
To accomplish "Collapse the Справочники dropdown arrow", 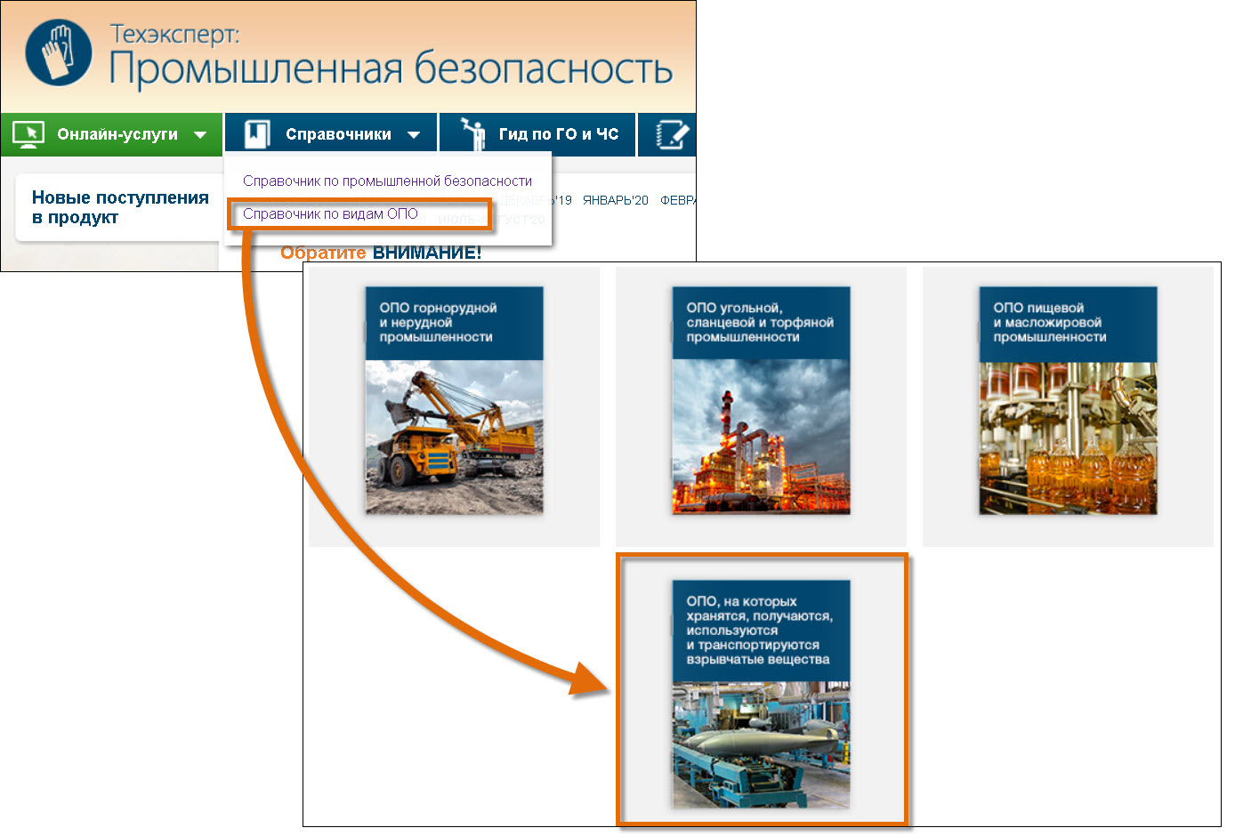I will (x=414, y=135).
